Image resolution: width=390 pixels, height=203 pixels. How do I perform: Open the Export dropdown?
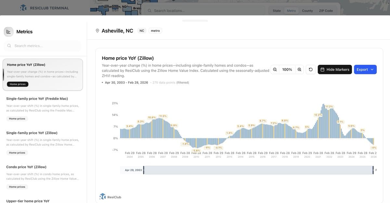coord(365,69)
